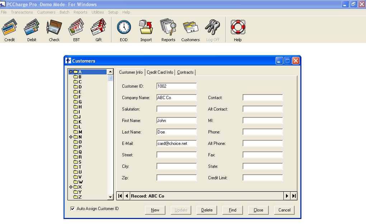Select folder K in customer tree
Image resolution: width=366 pixels, height=224 pixels.
click(78, 122)
